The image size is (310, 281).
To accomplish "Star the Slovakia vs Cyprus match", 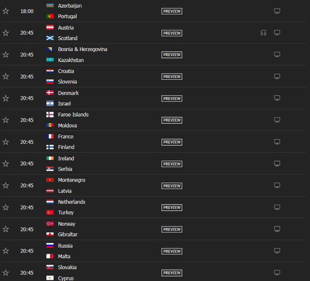I will point(6,273).
